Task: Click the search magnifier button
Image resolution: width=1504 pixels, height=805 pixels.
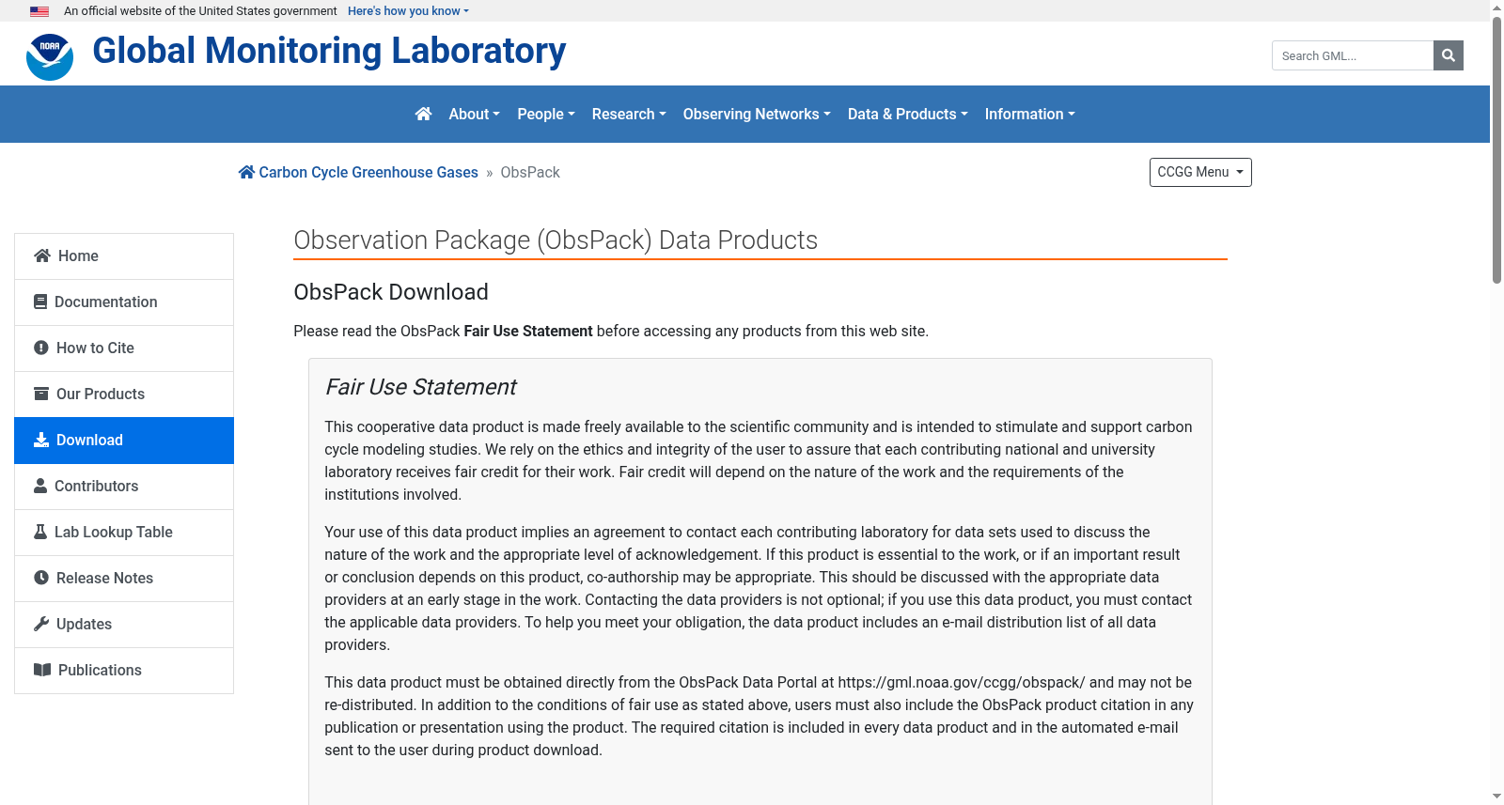Action: point(1448,55)
